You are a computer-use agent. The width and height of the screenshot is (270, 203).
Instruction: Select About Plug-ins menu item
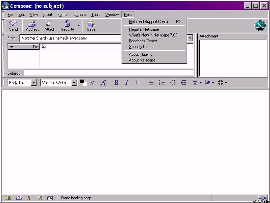[x=154, y=54]
